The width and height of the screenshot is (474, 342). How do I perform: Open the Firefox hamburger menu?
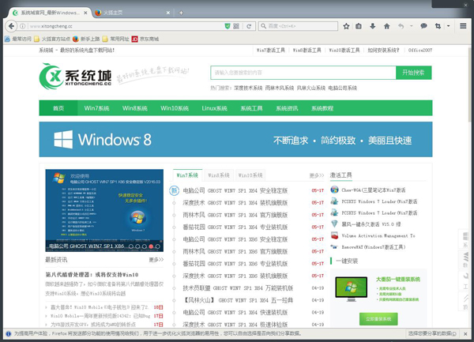(x=463, y=26)
